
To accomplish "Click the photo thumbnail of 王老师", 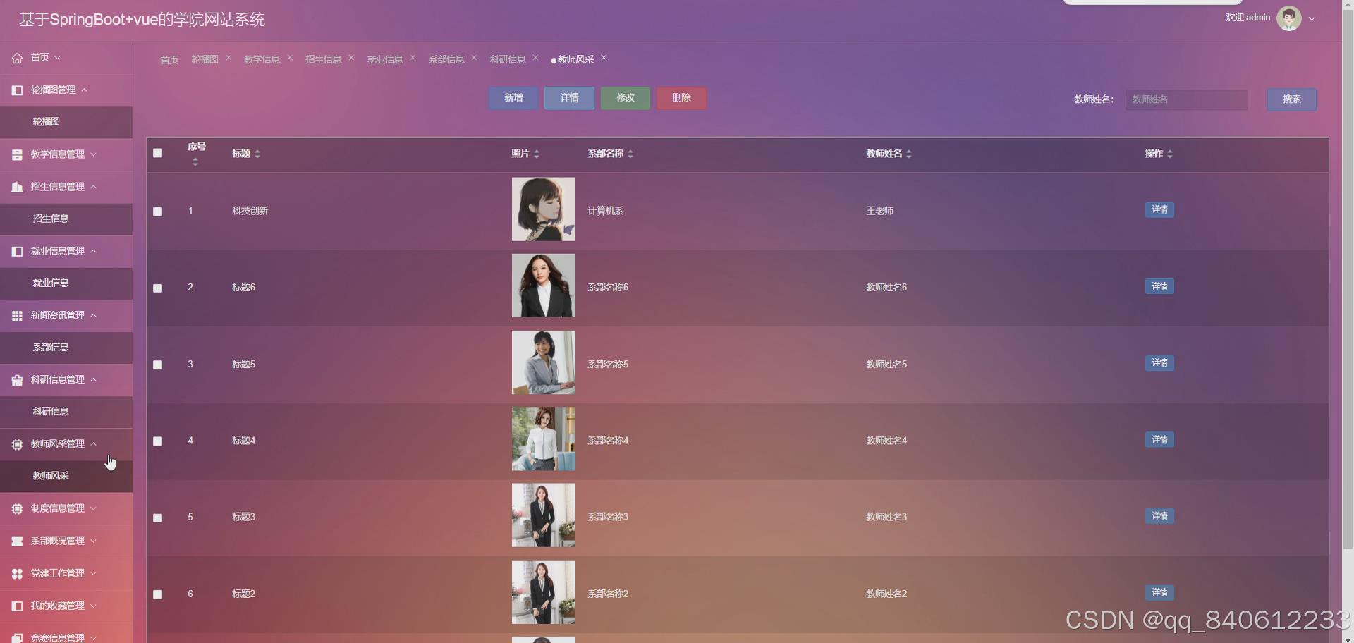I will 544,209.
